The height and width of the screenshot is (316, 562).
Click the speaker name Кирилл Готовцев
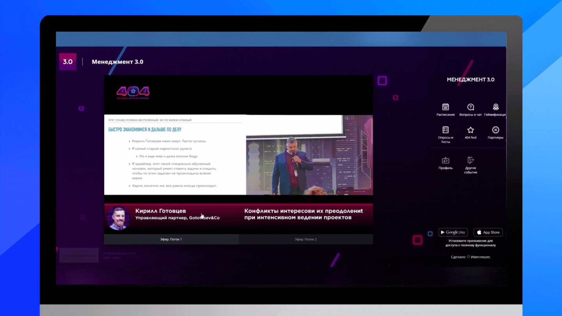coord(160,211)
